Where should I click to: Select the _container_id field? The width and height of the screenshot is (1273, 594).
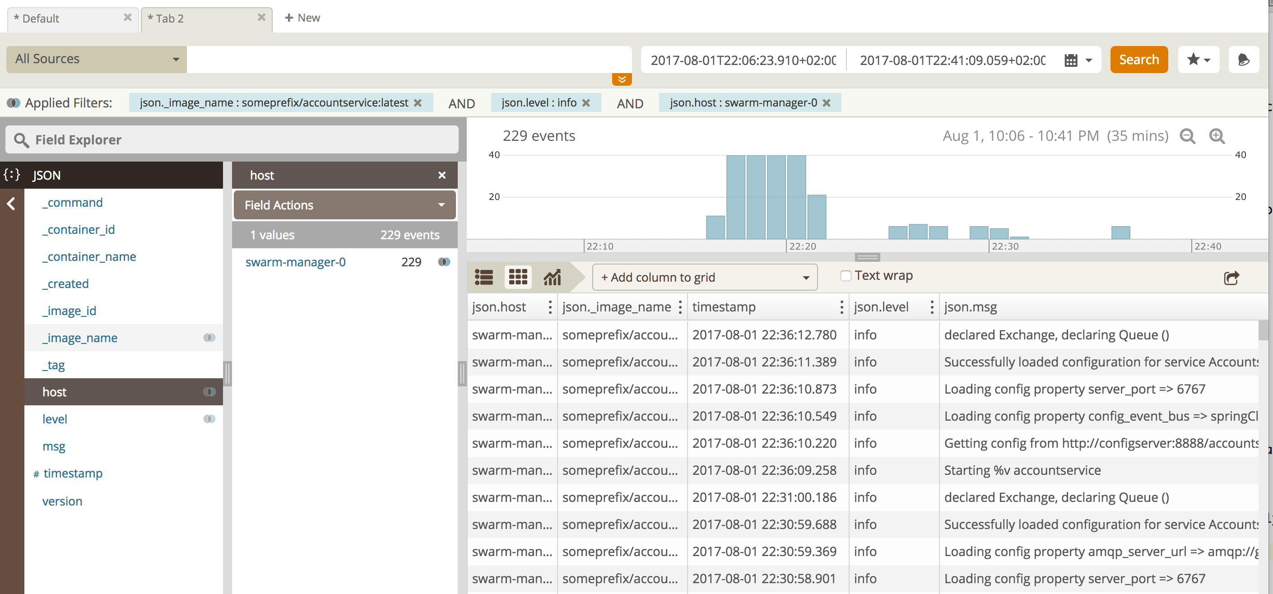click(79, 230)
